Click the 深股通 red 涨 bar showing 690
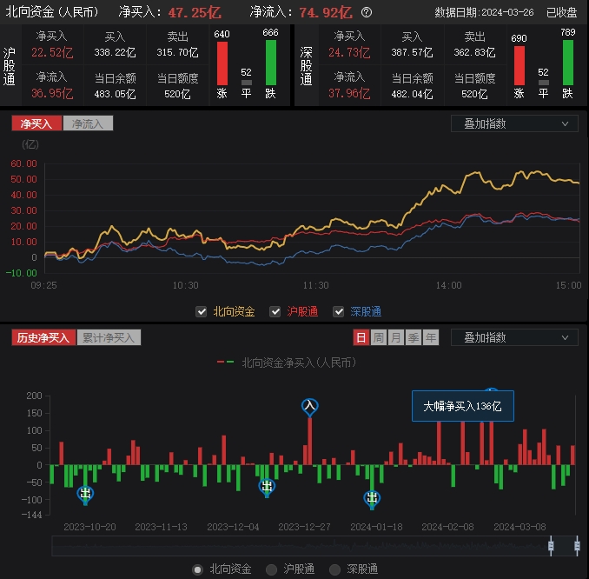Image resolution: width=589 pixels, height=579 pixels. point(520,65)
